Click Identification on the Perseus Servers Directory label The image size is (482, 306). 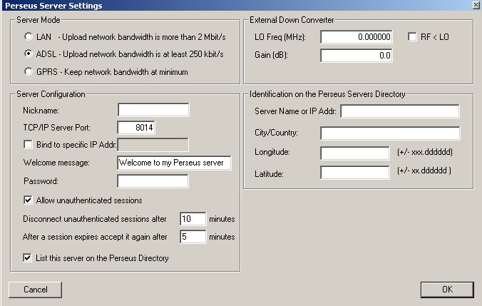[x=327, y=94]
